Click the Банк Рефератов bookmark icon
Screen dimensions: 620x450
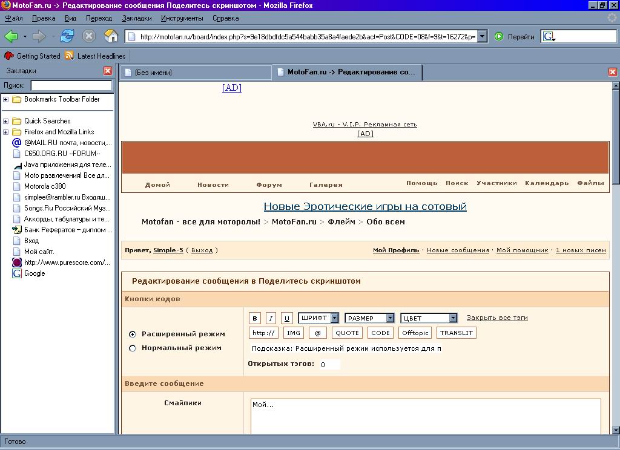coord(16,230)
